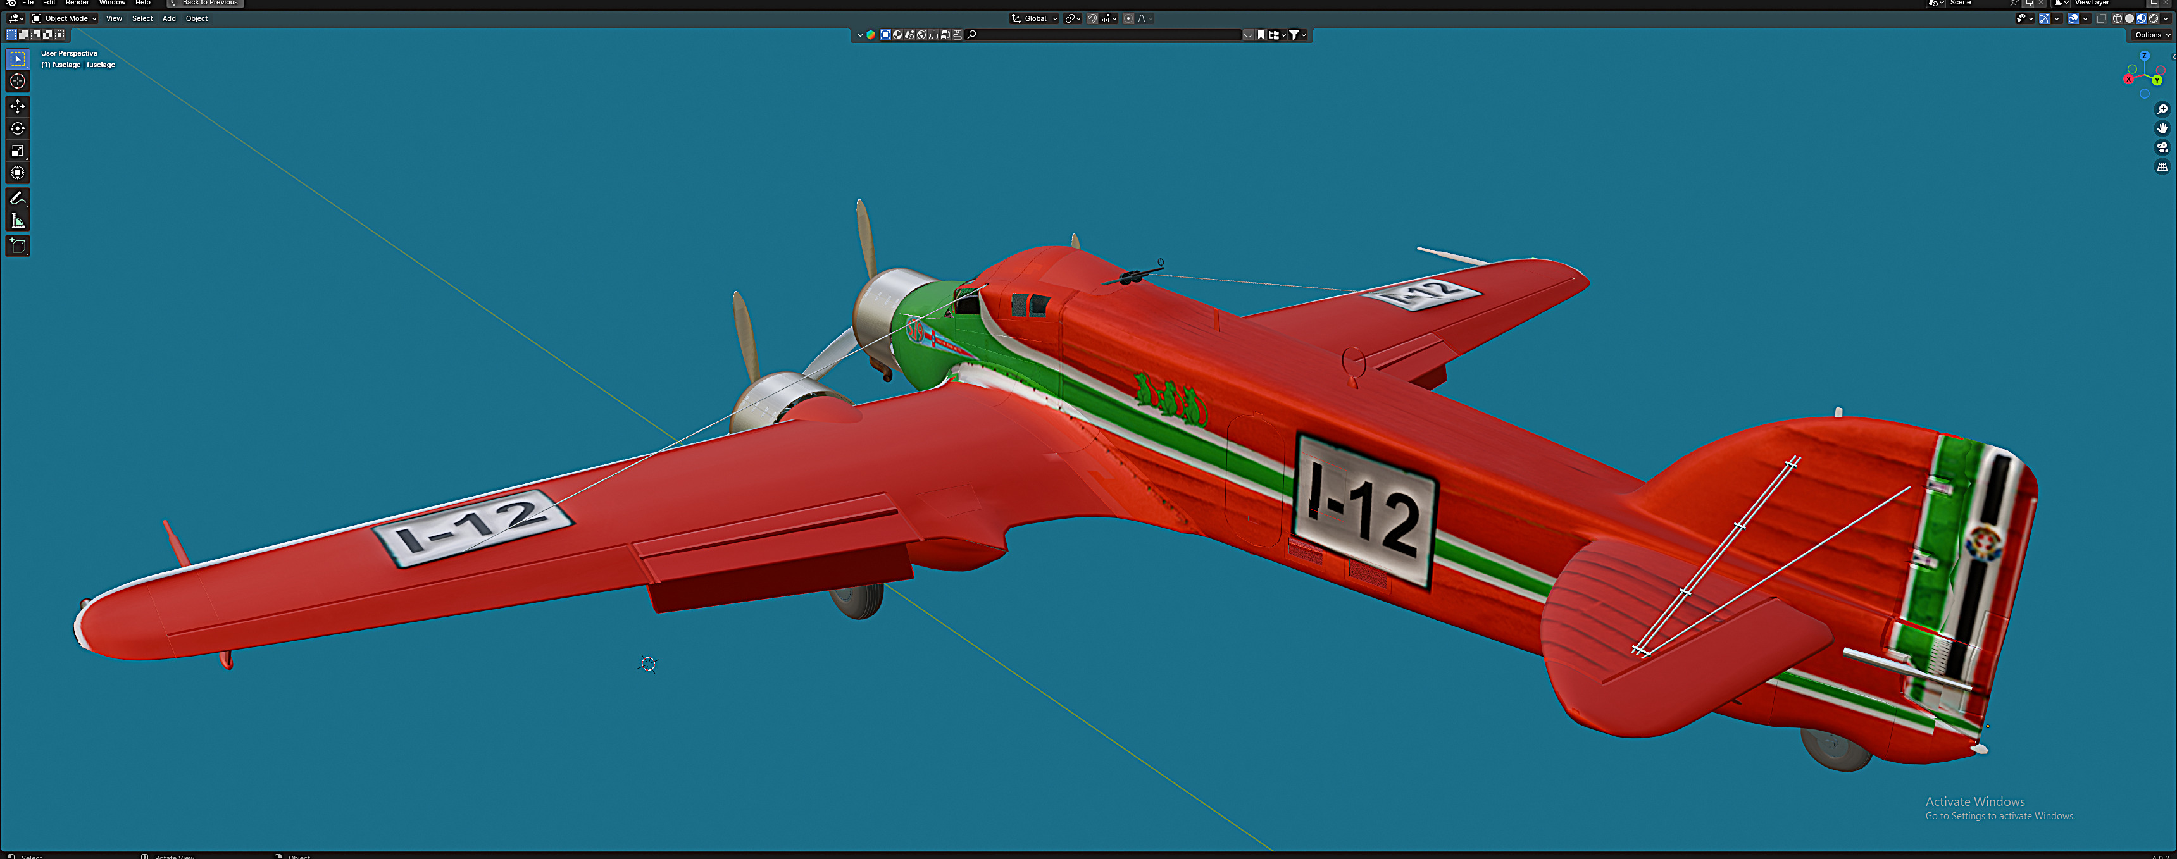Viewport: 2177px width, 859px height.
Task: Open the viewport visibility eye dropdown
Action: coord(2025,18)
